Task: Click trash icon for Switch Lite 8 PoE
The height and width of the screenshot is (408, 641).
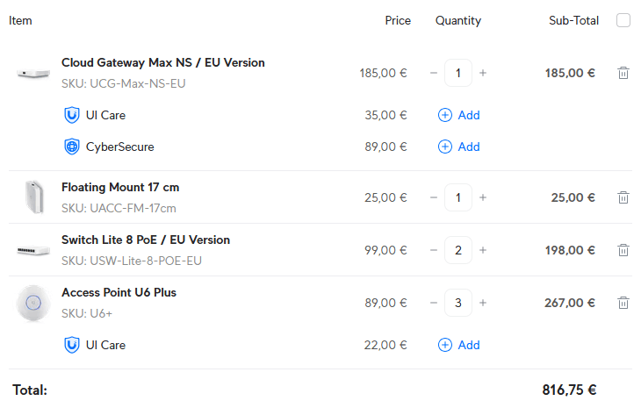Action: coord(623,250)
